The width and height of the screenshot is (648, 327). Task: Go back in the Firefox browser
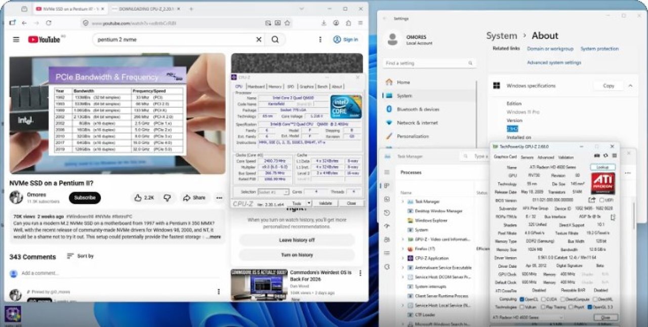[24, 23]
